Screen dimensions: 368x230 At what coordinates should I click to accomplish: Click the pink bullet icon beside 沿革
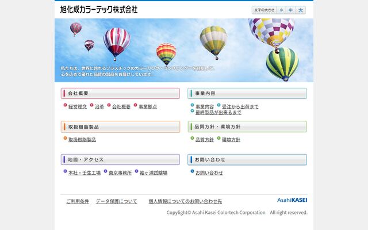tap(92, 105)
